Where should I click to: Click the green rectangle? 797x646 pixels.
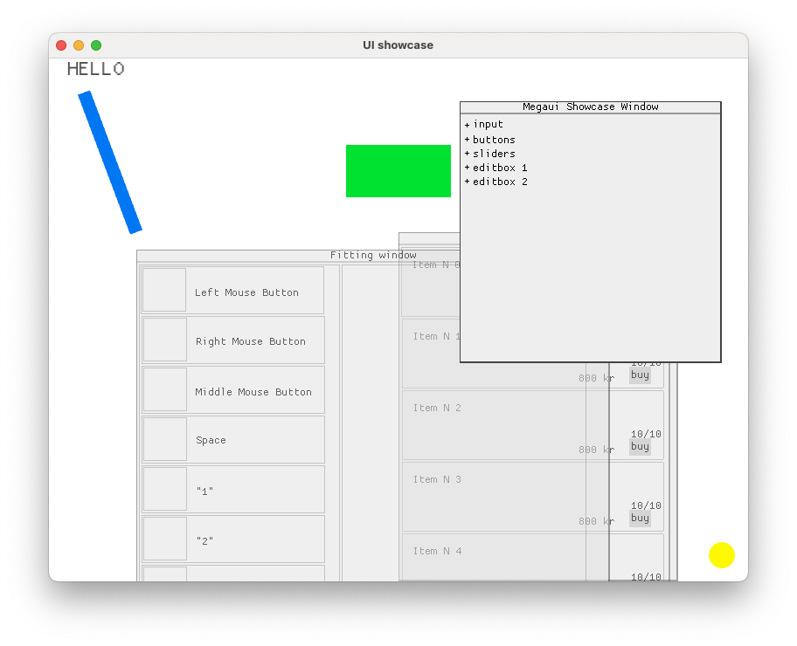pos(398,171)
